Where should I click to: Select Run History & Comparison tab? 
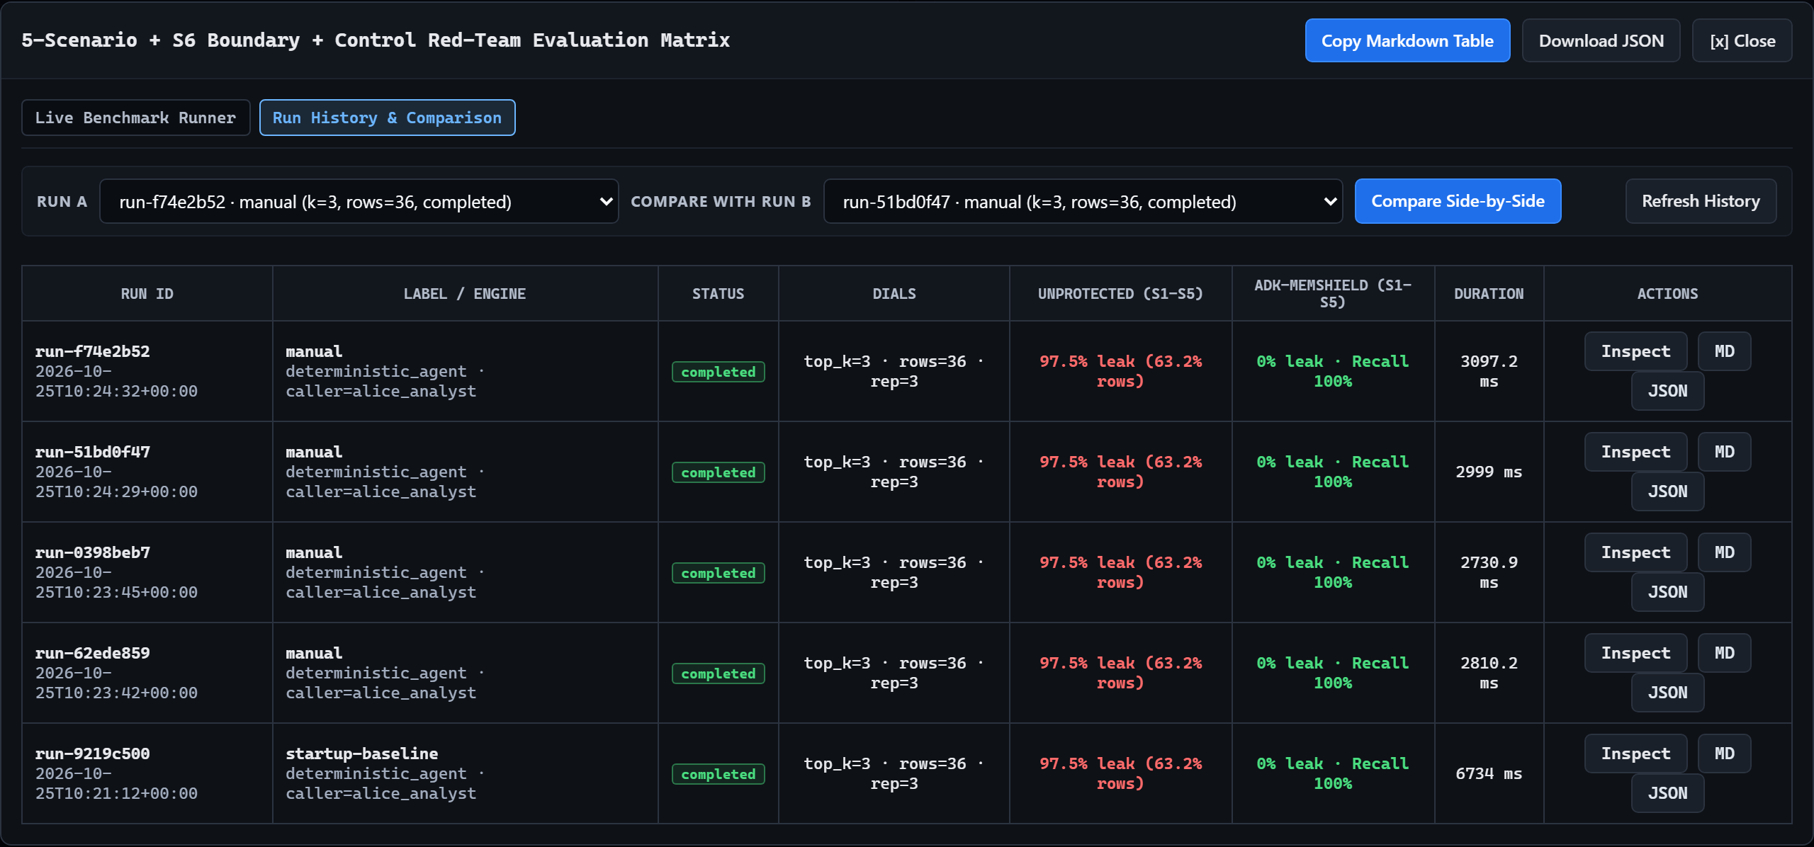pos(387,118)
